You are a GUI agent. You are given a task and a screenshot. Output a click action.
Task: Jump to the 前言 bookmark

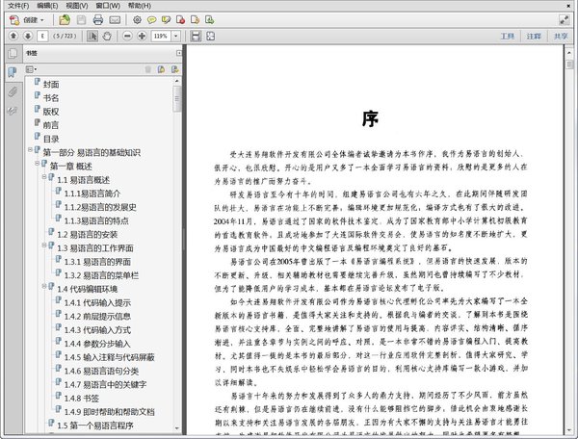(51, 125)
